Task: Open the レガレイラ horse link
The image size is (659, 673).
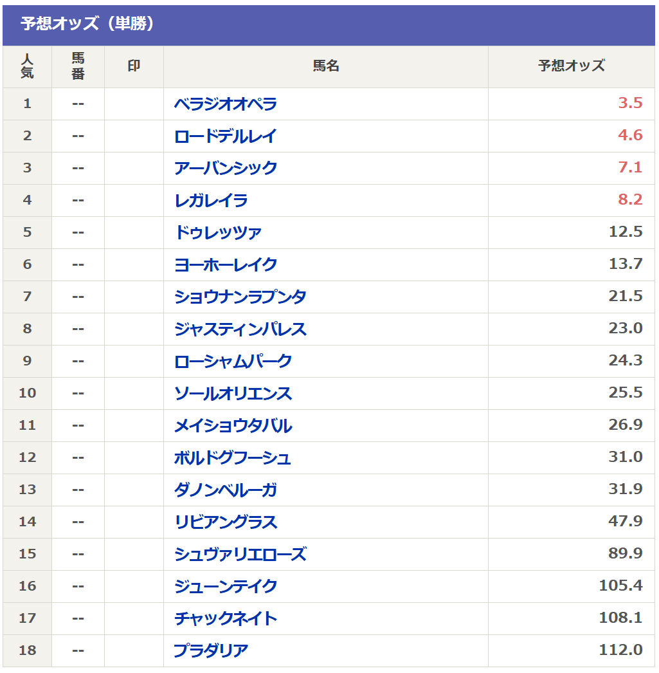Action: (x=211, y=201)
